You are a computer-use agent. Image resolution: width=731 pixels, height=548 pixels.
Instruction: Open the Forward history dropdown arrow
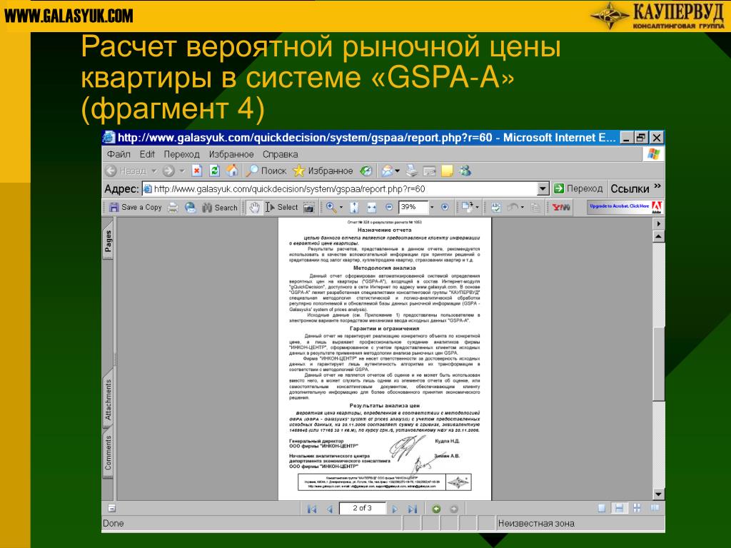coord(182,171)
